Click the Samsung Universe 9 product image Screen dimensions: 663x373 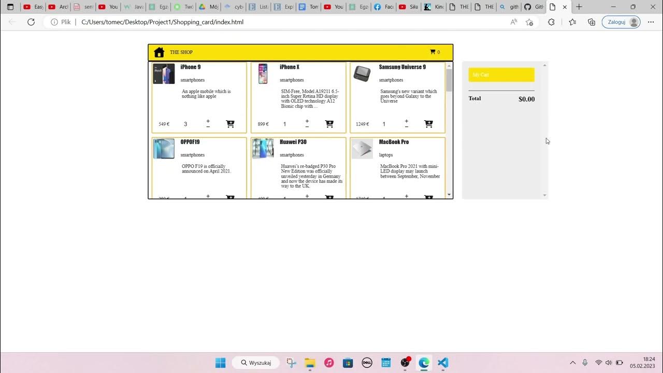(362, 74)
